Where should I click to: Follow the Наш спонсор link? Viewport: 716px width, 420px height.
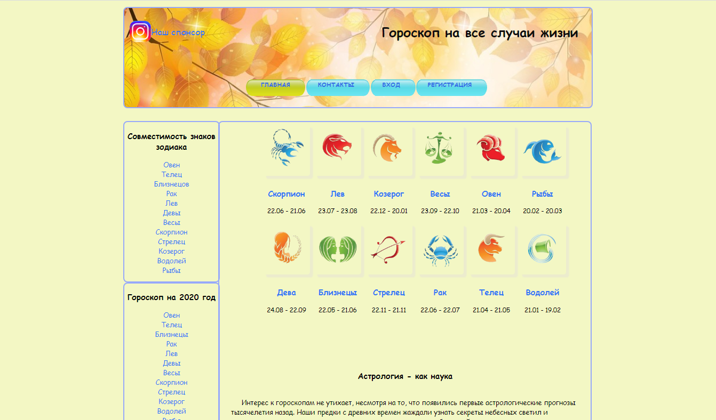178,33
